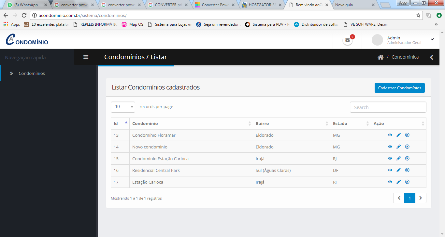This screenshot has height=237, width=445.
Task: Reload the page with refresh icon
Action: coord(24,15)
